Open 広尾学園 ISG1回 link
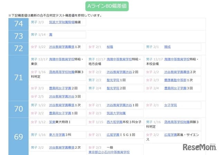The image size is (221, 155). [x=113, y=135]
